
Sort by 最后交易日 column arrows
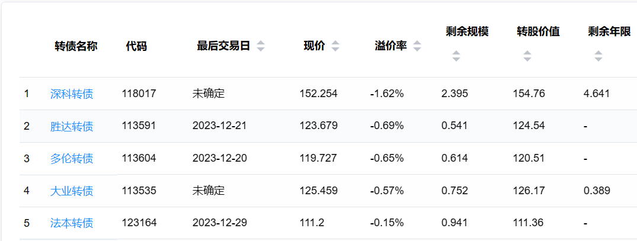point(261,46)
